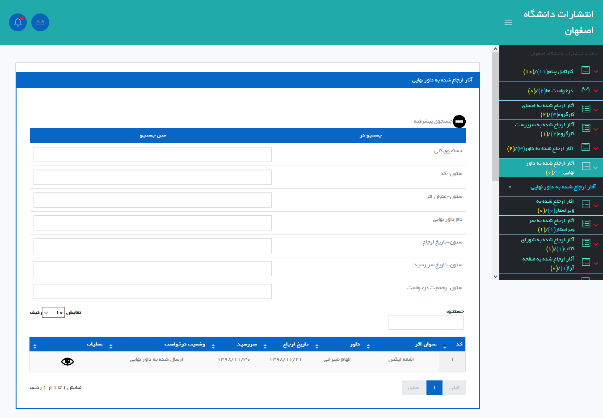Click the list icon beside کارتابل پیام

(586, 71)
